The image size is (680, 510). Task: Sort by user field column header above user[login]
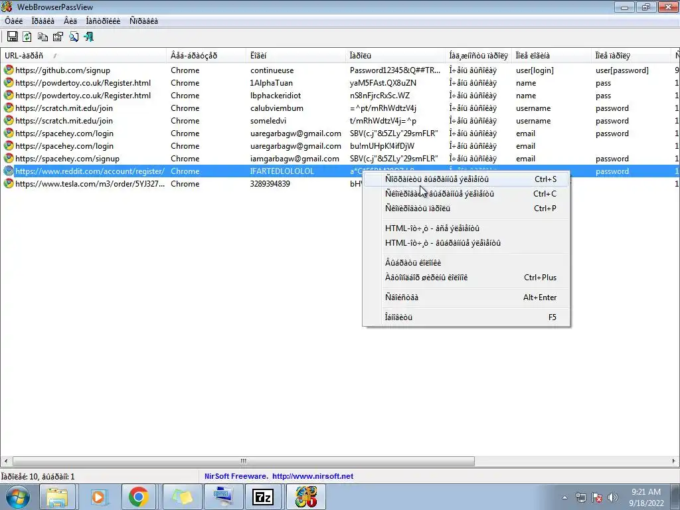point(551,56)
